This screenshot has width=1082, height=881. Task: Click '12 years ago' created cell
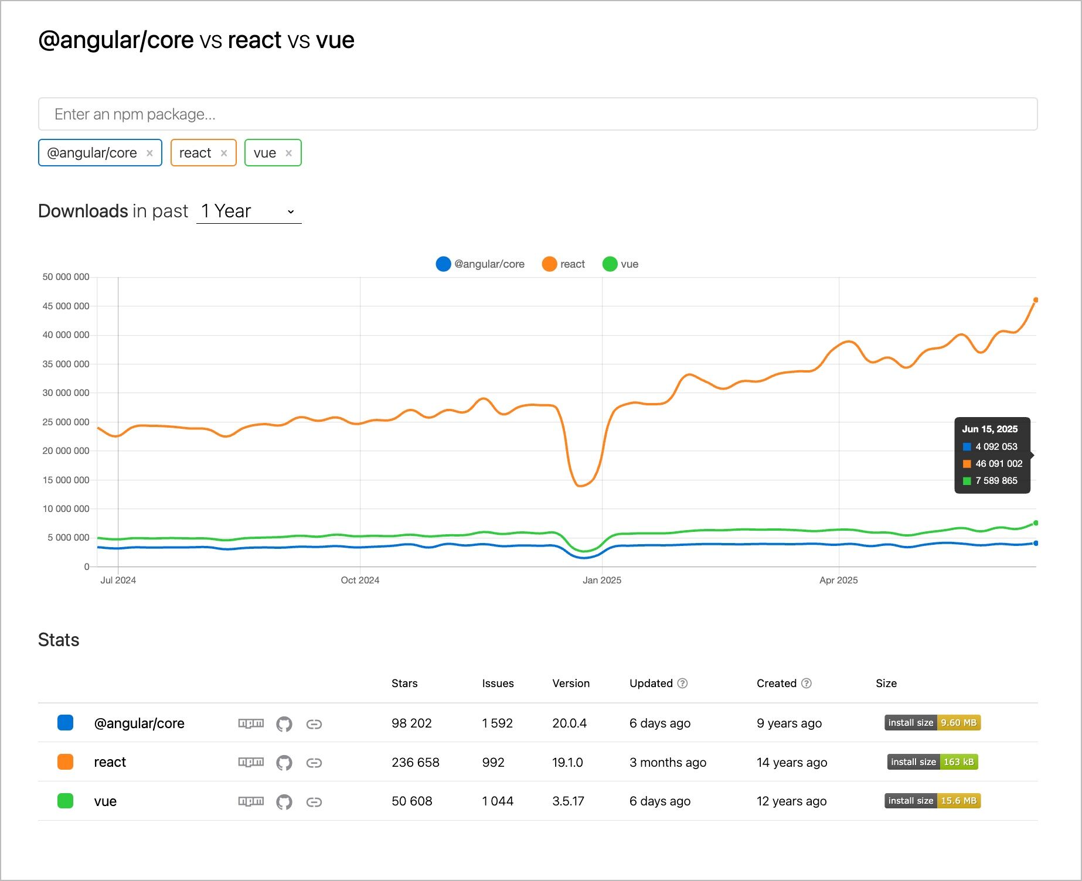tap(791, 801)
